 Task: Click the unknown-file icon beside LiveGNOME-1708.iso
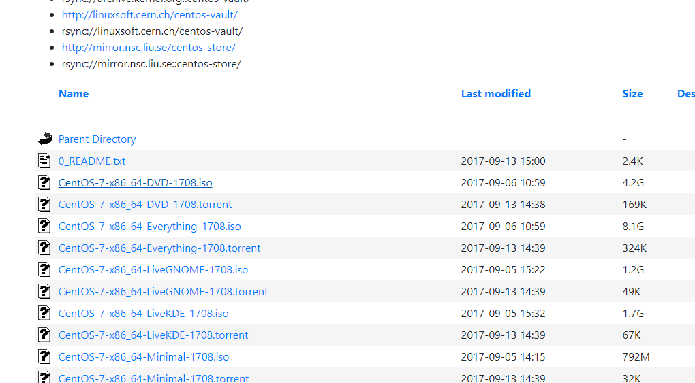tap(44, 269)
